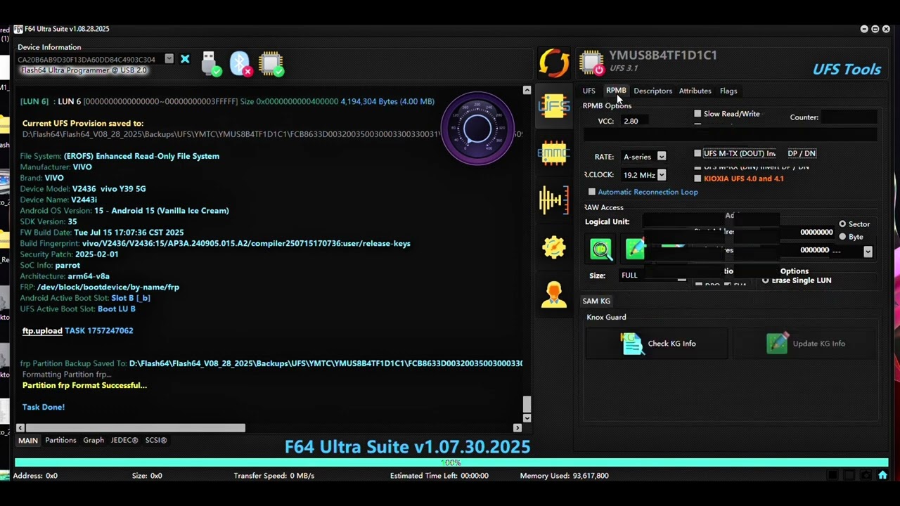Switch to the RPMB tab
The width and height of the screenshot is (900, 506).
[x=616, y=91]
